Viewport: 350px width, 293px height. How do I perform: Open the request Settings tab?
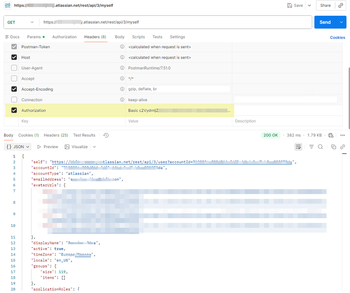(178, 37)
